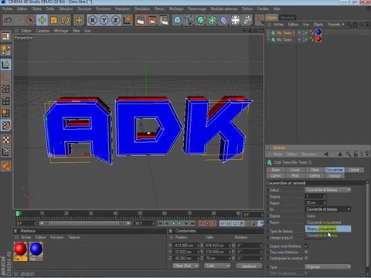This screenshot has width=371, height=278.
Task: Click the Undo arrow in the toolbar
Action: tap(8, 20)
